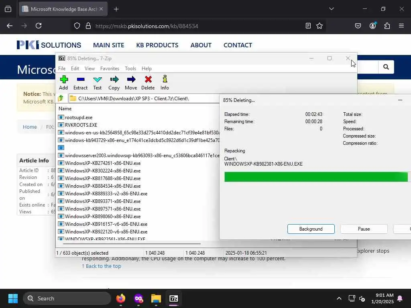
Task: Click the archive path address field
Action: coord(144,99)
